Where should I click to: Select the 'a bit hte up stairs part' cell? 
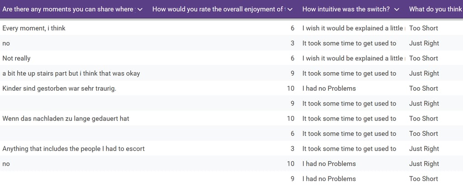point(71,73)
